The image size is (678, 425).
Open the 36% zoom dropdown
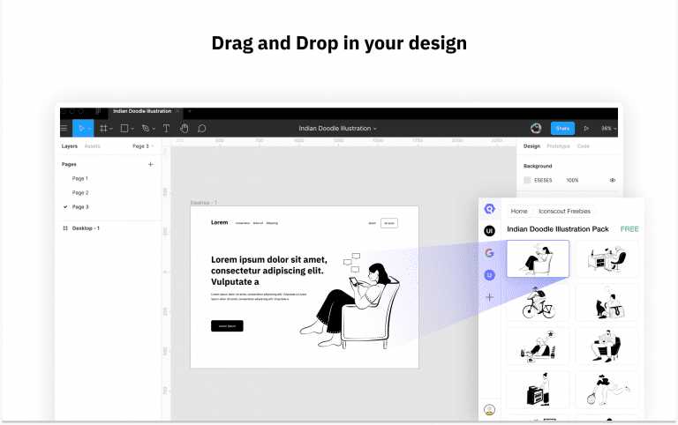click(608, 128)
